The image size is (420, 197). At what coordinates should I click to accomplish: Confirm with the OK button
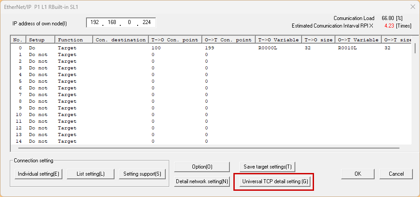point(358,174)
